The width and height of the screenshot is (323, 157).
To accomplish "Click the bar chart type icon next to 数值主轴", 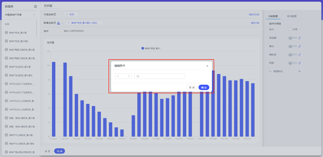I will pos(59,23).
